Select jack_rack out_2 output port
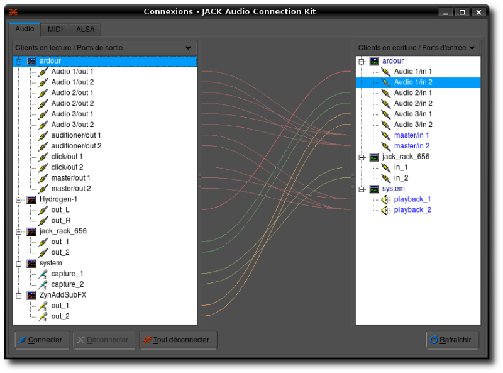 click(x=60, y=252)
